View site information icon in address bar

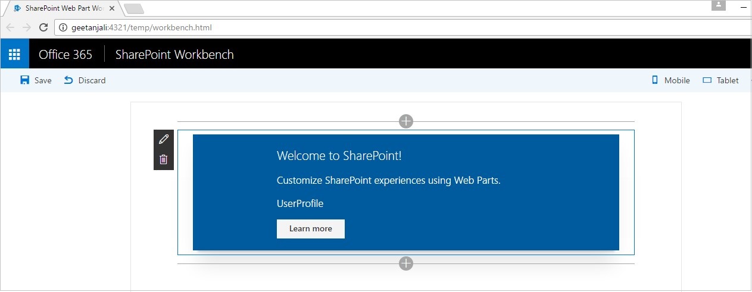coord(63,27)
